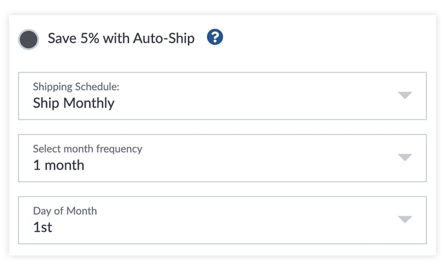The height and width of the screenshot is (276, 444).
Task: Select the gray circle next to Save 5%
Action: (29, 39)
